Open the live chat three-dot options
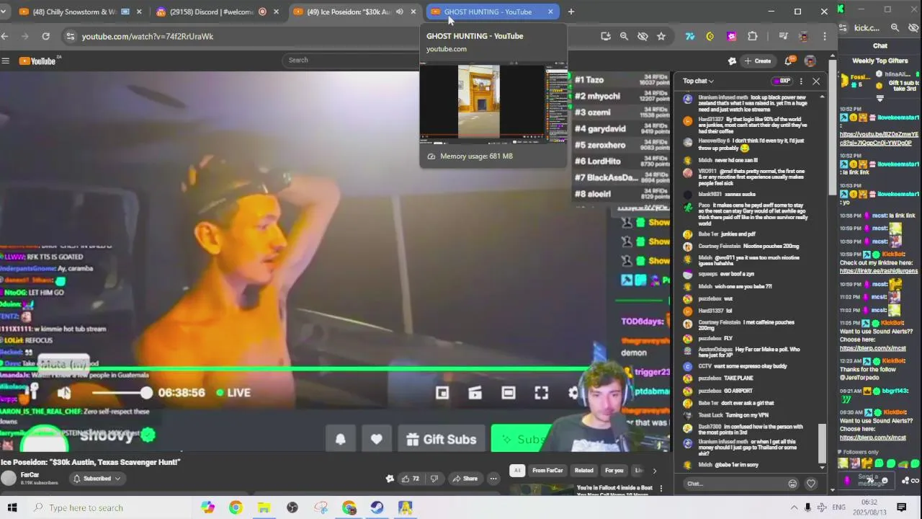922x519 pixels. (801, 81)
